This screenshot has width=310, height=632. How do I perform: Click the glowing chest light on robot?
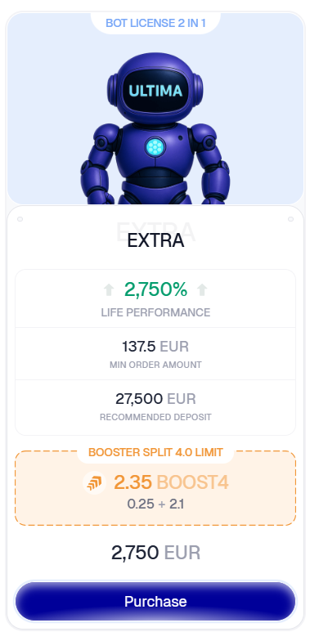pos(155,146)
